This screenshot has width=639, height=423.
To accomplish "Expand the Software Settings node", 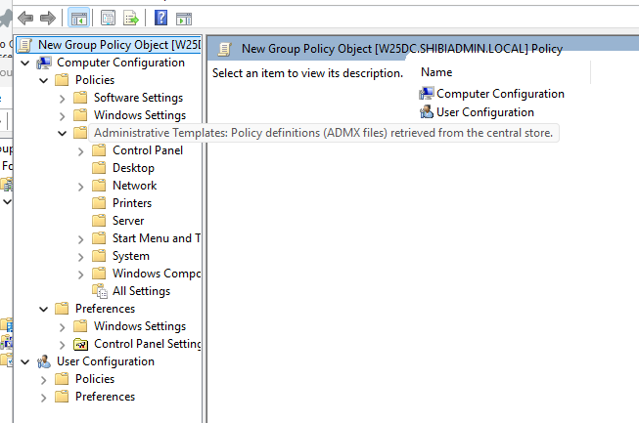I will point(62,99).
